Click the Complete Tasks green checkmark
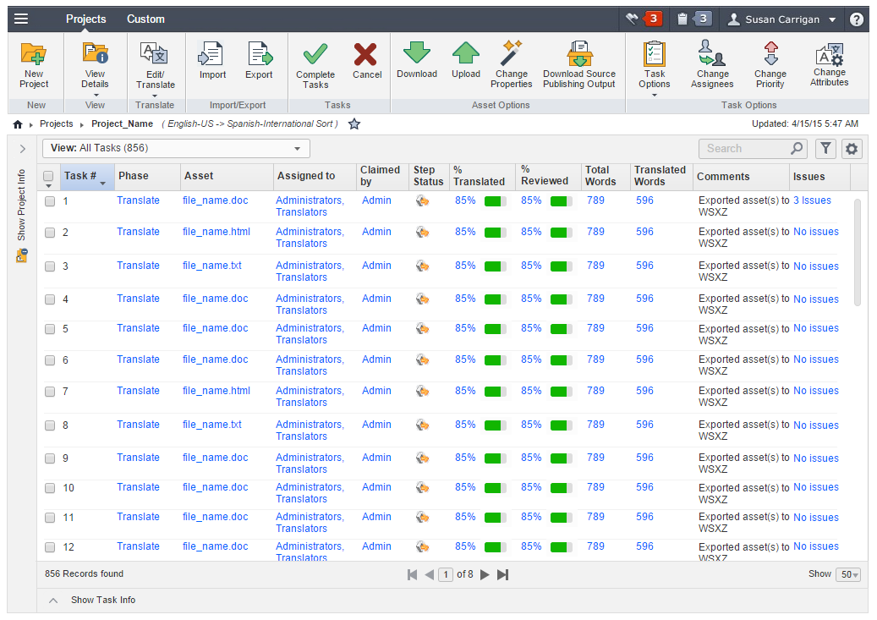877x620 pixels. 315,55
